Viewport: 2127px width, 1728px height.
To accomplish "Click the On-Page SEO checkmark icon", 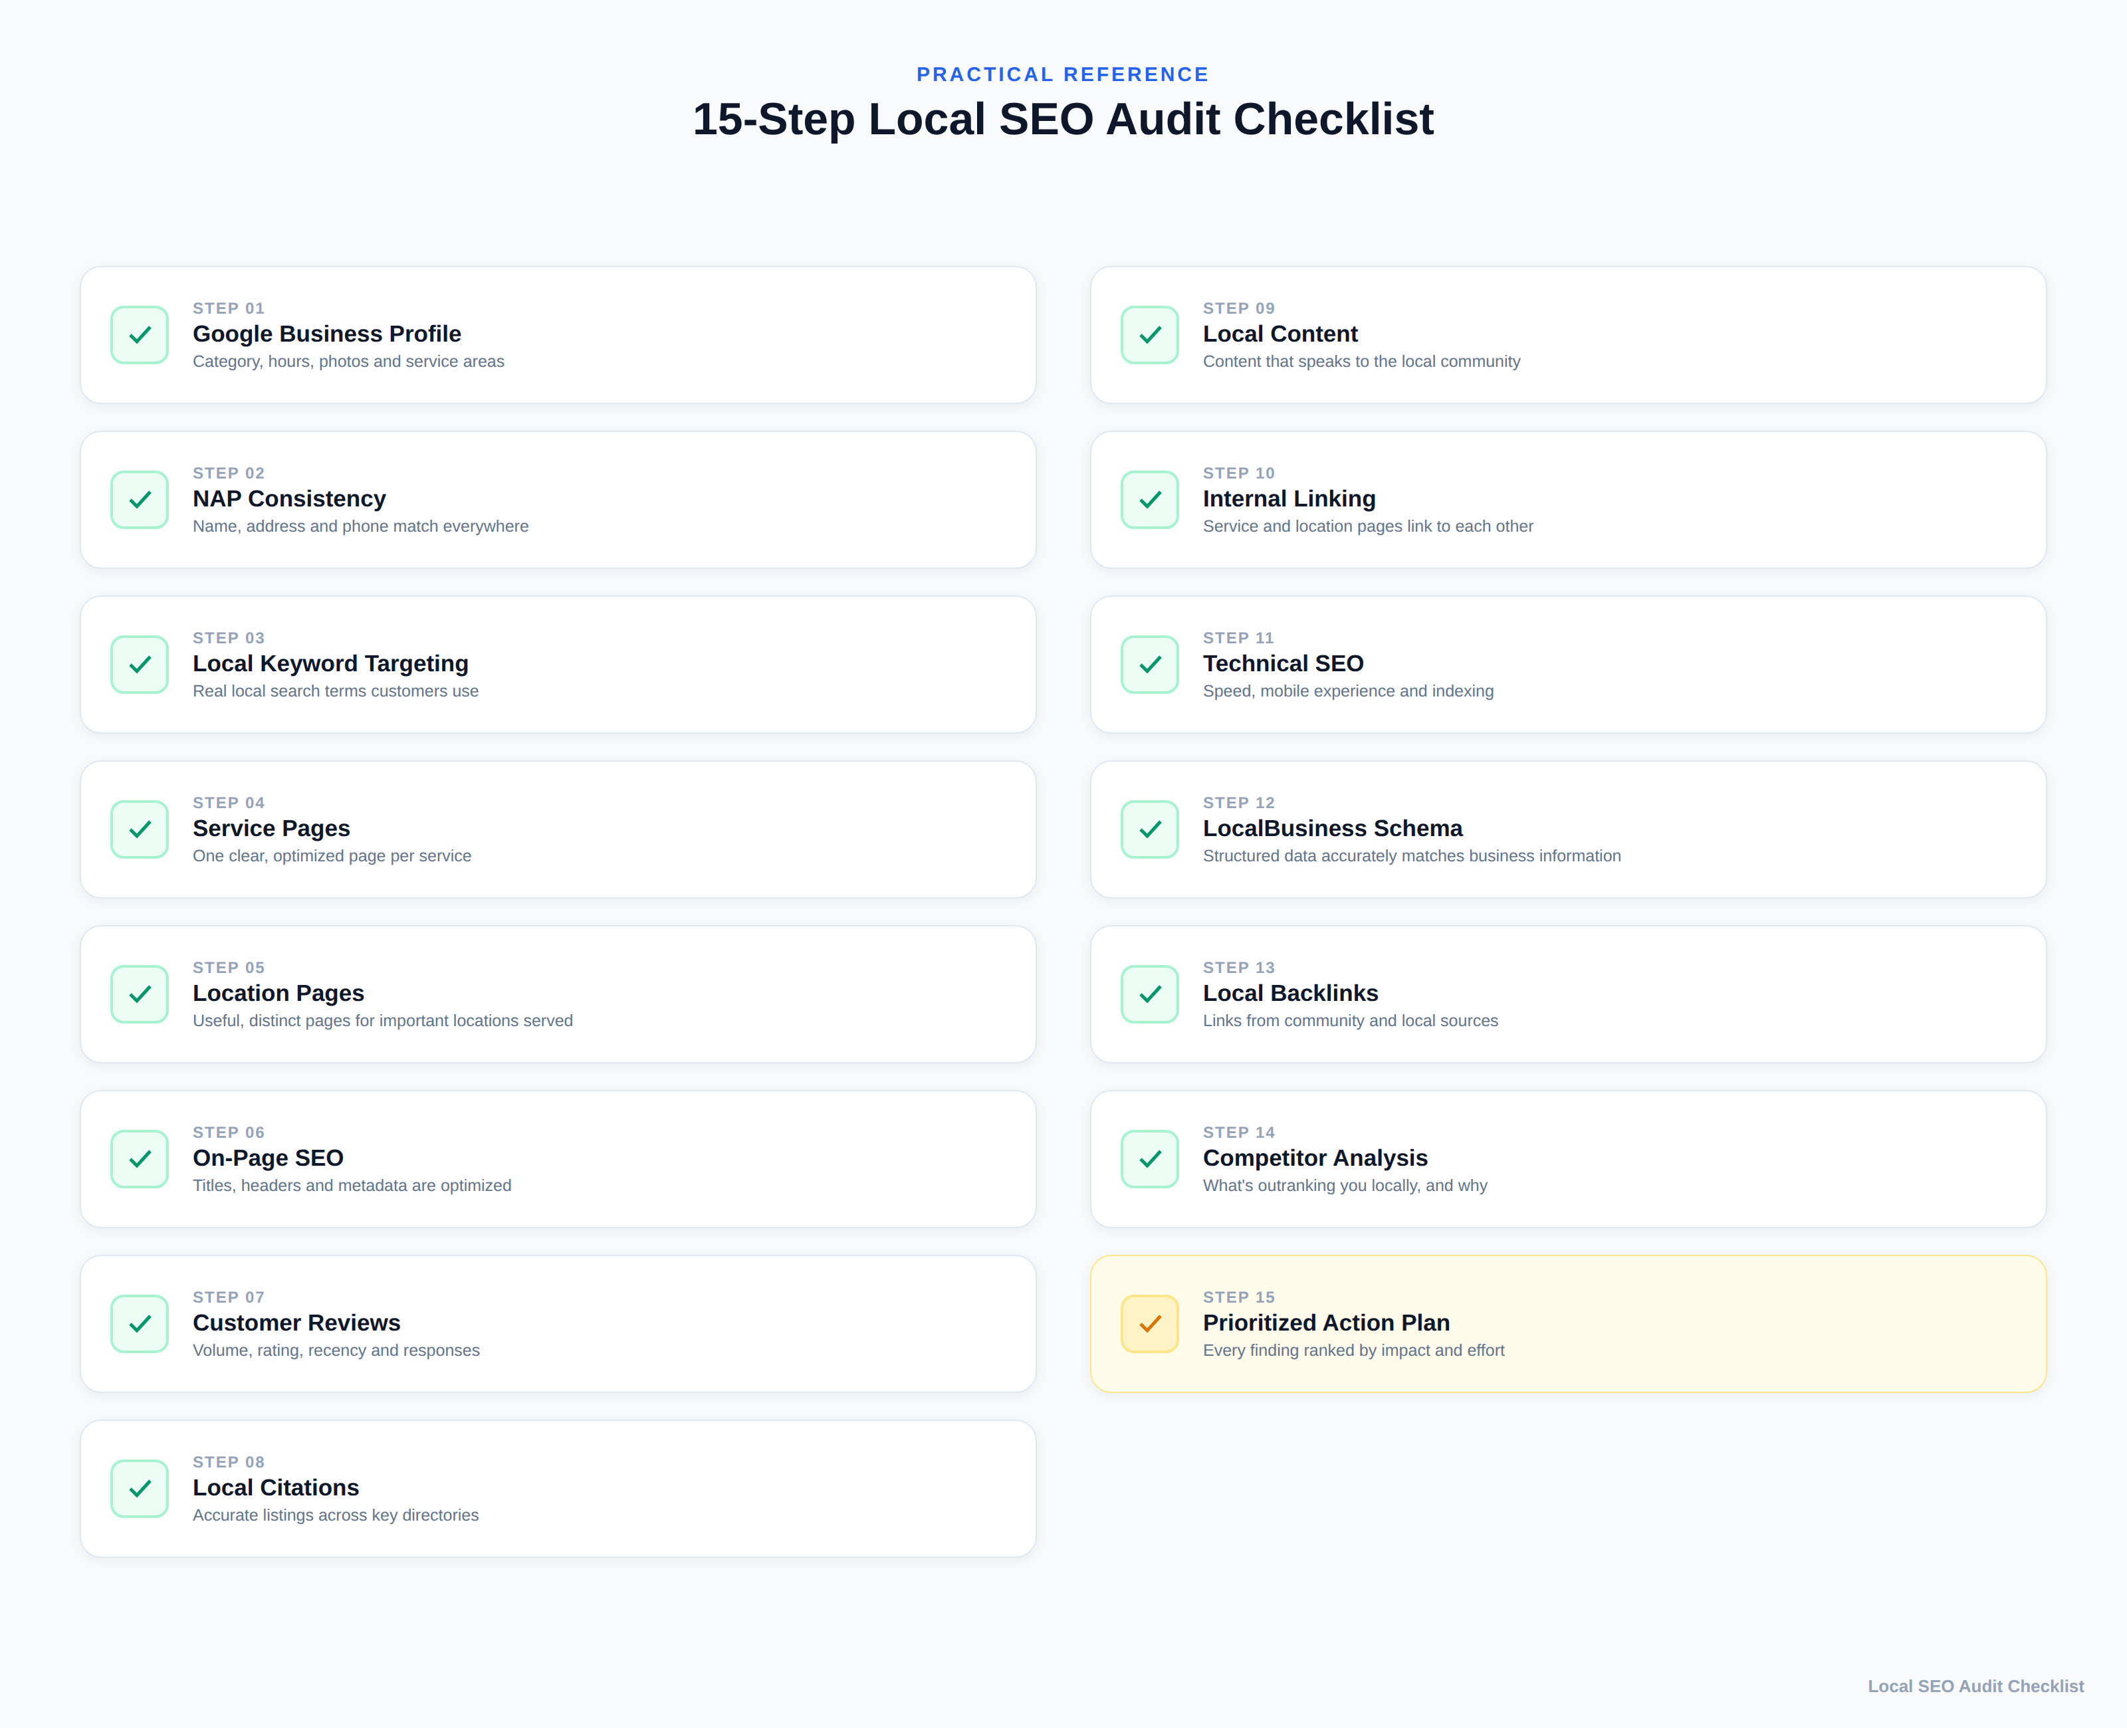I will coord(140,1158).
